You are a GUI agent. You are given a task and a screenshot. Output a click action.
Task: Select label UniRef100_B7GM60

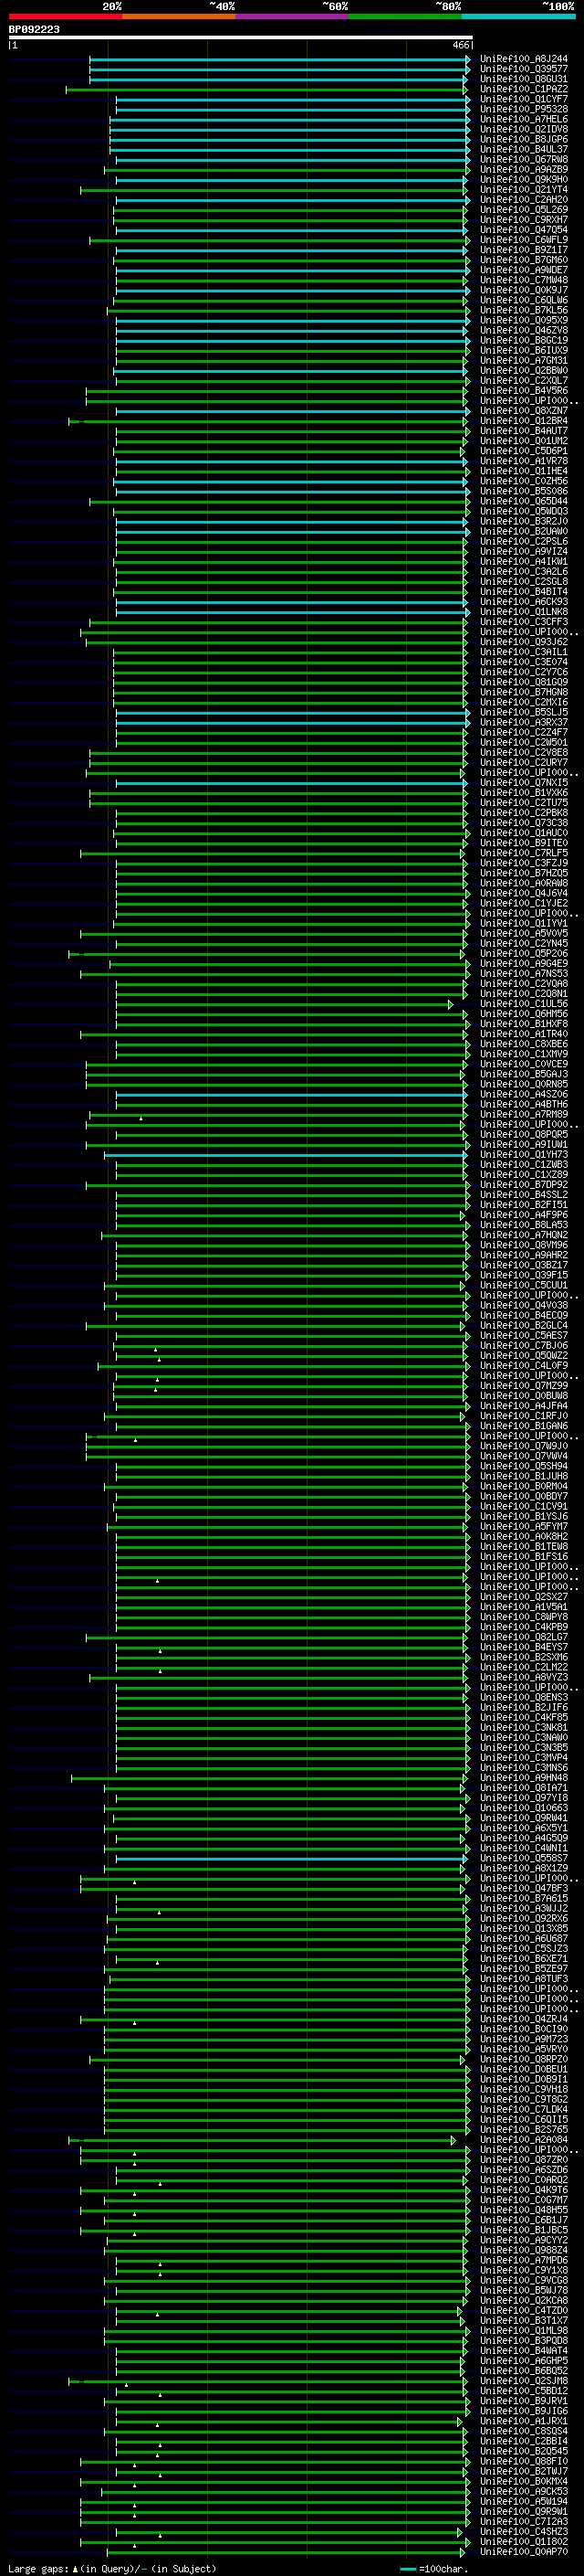(x=524, y=260)
